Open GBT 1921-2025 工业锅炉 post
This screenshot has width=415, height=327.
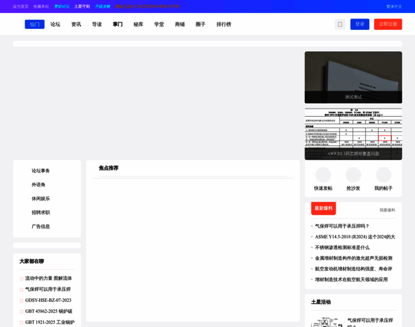[50, 323]
